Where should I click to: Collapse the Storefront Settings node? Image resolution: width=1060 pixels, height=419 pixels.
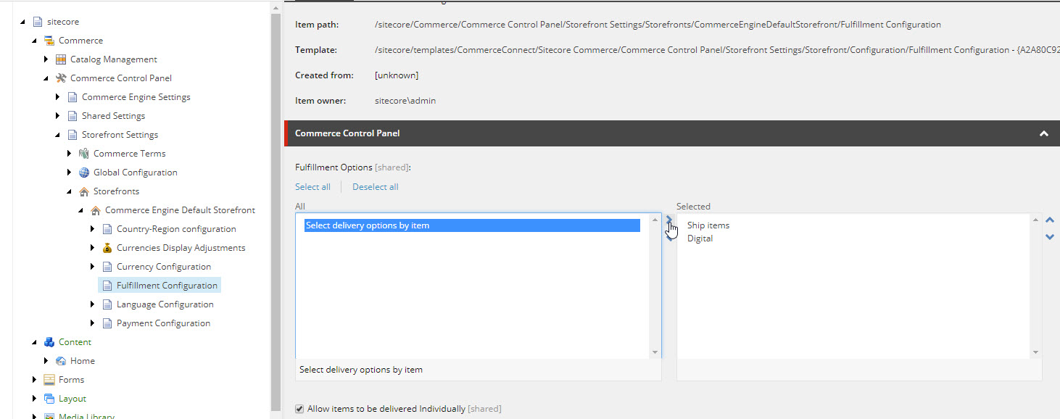58,136
